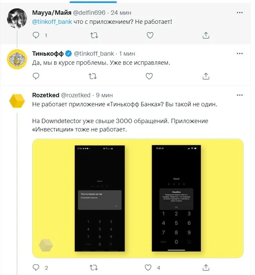Open more options for Тинькофф tweet
This screenshot has height=275, width=255.
[x=240, y=54]
